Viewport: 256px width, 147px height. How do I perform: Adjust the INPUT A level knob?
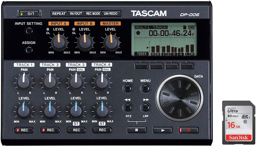(59, 43)
